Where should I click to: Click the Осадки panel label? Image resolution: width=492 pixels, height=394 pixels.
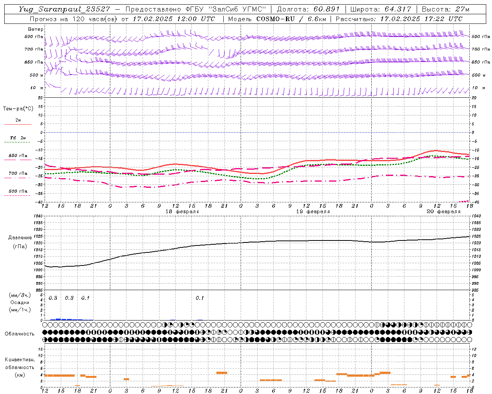(x=20, y=302)
